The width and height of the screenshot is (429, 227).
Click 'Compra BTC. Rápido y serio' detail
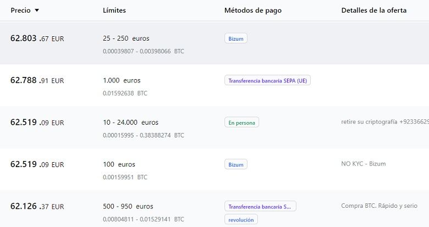coord(379,206)
